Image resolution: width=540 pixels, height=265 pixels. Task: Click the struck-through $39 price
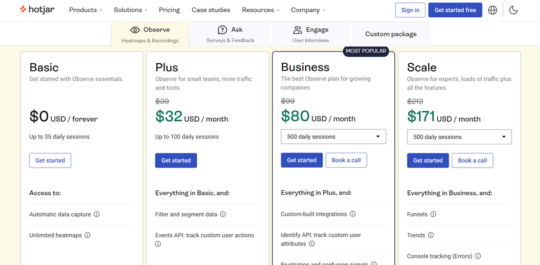(x=162, y=101)
